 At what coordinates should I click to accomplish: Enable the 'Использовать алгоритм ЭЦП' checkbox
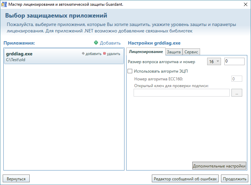[130, 71]
